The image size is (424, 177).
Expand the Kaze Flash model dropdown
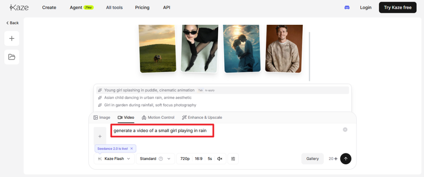click(x=114, y=159)
